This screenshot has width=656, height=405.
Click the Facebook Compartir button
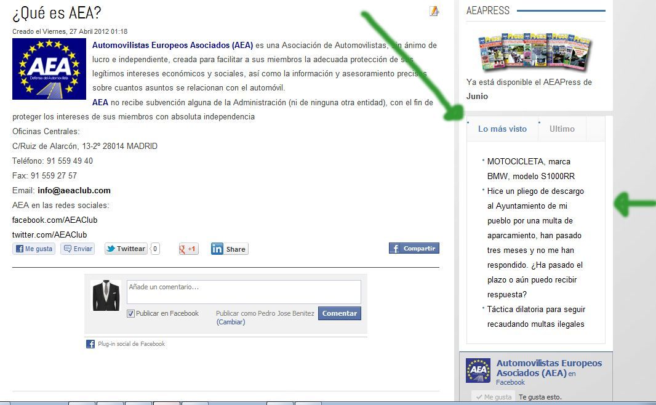click(x=414, y=248)
